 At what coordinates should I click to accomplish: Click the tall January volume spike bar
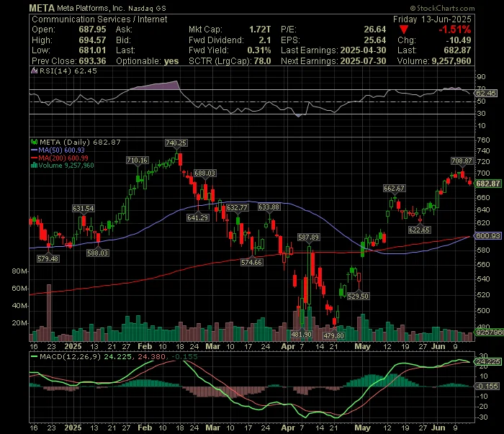pos(49,312)
